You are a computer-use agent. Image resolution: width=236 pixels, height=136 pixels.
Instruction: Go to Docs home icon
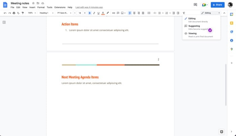click(x=5, y=5)
